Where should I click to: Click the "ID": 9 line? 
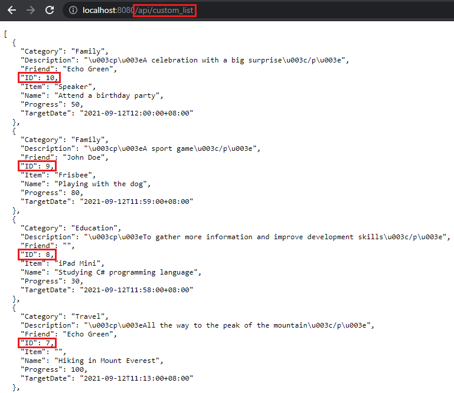tap(37, 166)
